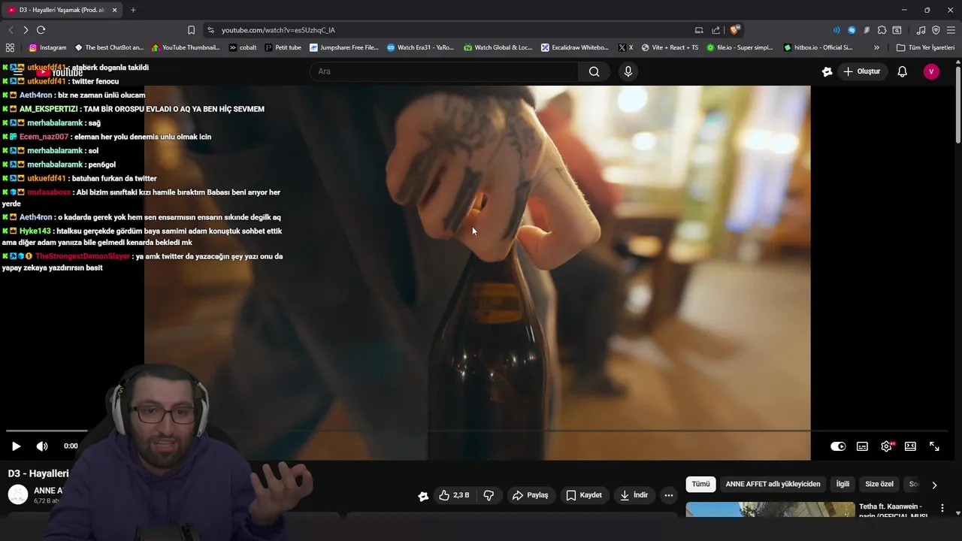Click the blue sound waves extension icon
The width and height of the screenshot is (962, 541).
pos(836,30)
